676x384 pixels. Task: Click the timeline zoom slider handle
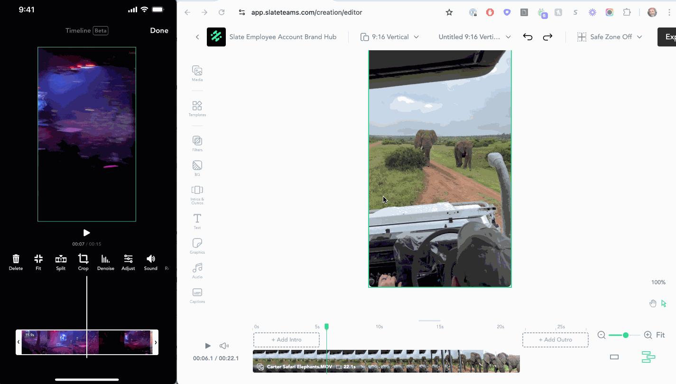point(626,335)
